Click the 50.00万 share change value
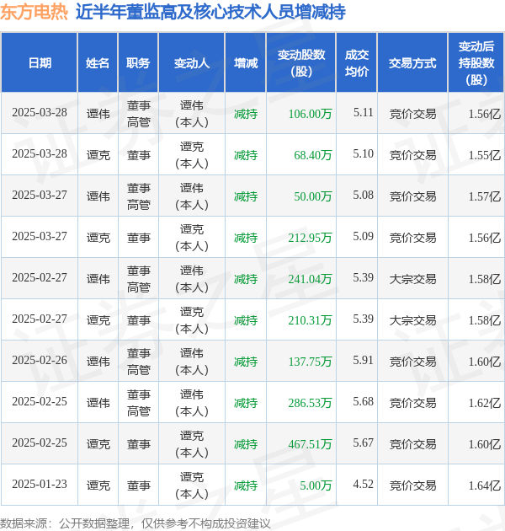Viewport: 505px width, 531px height. (x=312, y=196)
